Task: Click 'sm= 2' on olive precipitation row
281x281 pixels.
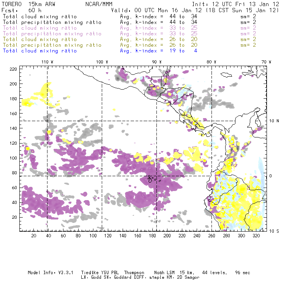Action: point(248,45)
